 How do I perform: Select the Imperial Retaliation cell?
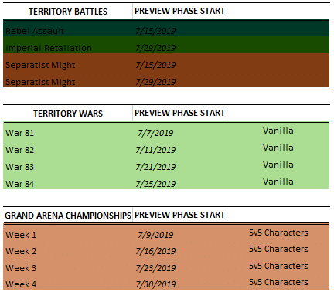[49, 48]
